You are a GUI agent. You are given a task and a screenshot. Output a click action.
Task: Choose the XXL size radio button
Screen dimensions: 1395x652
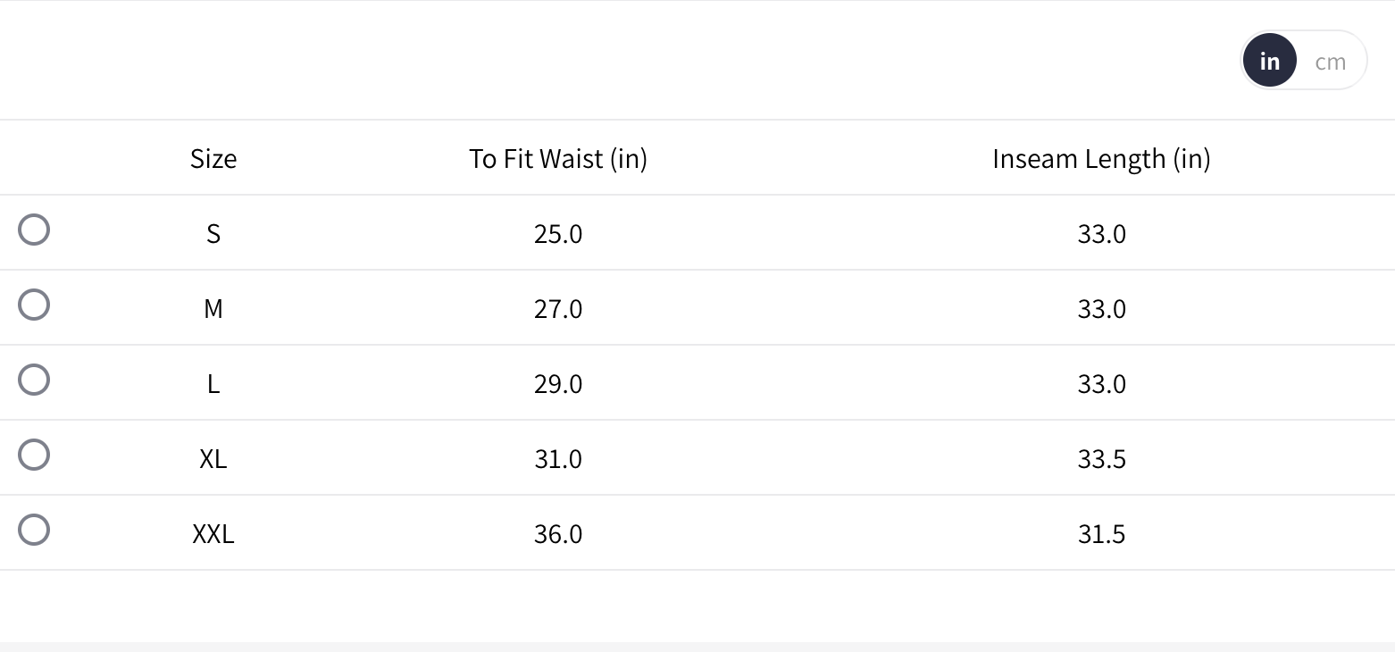pyautogui.click(x=34, y=531)
